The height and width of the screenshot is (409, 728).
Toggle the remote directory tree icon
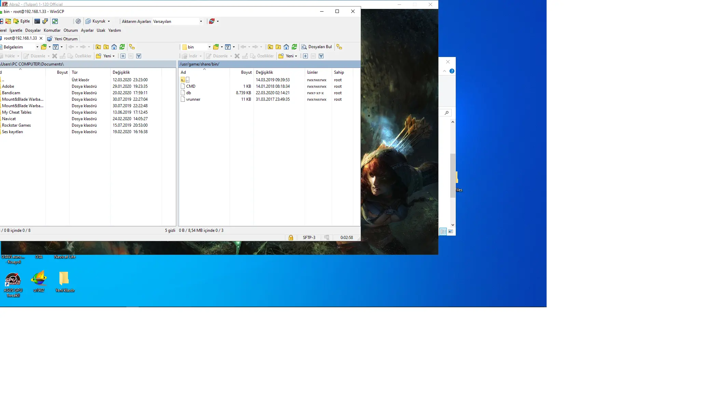point(339,47)
